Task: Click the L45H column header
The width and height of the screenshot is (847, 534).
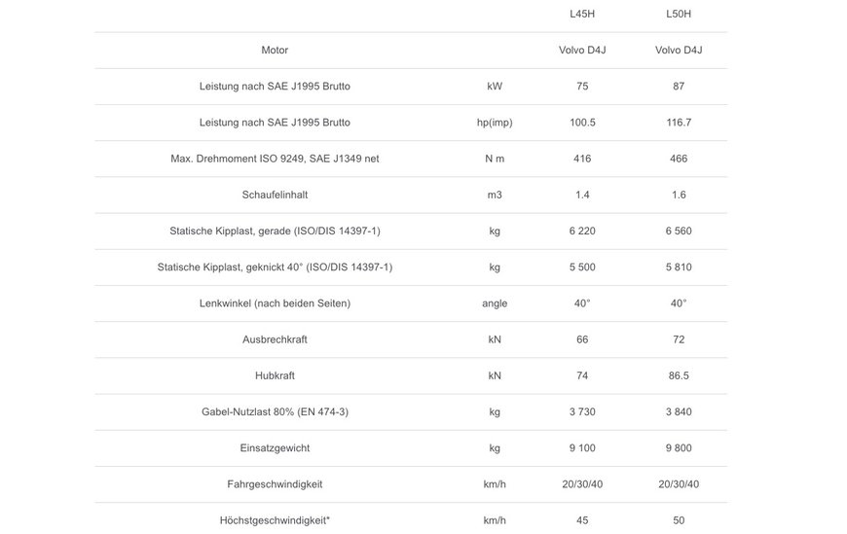Action: [x=582, y=14]
